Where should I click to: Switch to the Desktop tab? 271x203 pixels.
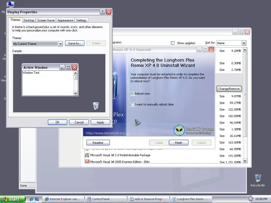(x=29, y=20)
